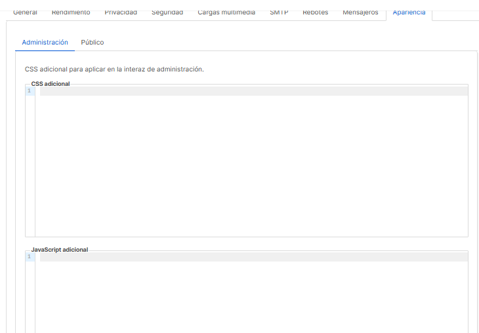The width and height of the screenshot is (479, 333).
Task: Go to the Seguridad tab
Action: [167, 12]
